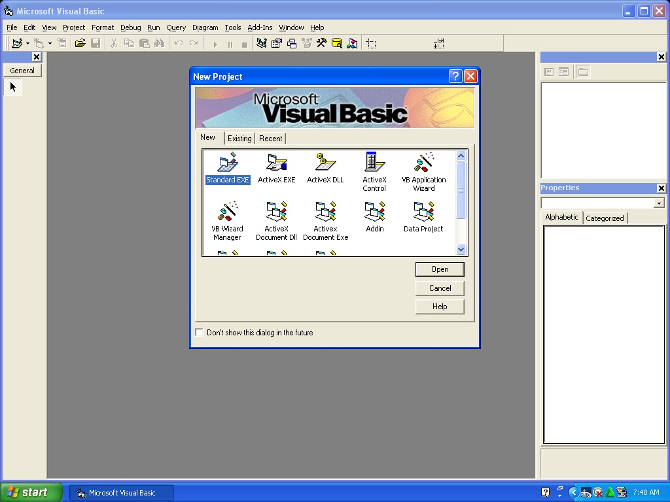This screenshot has width=670, height=502.
Task: Open the Properties object combo box dropdown
Action: coord(659,203)
